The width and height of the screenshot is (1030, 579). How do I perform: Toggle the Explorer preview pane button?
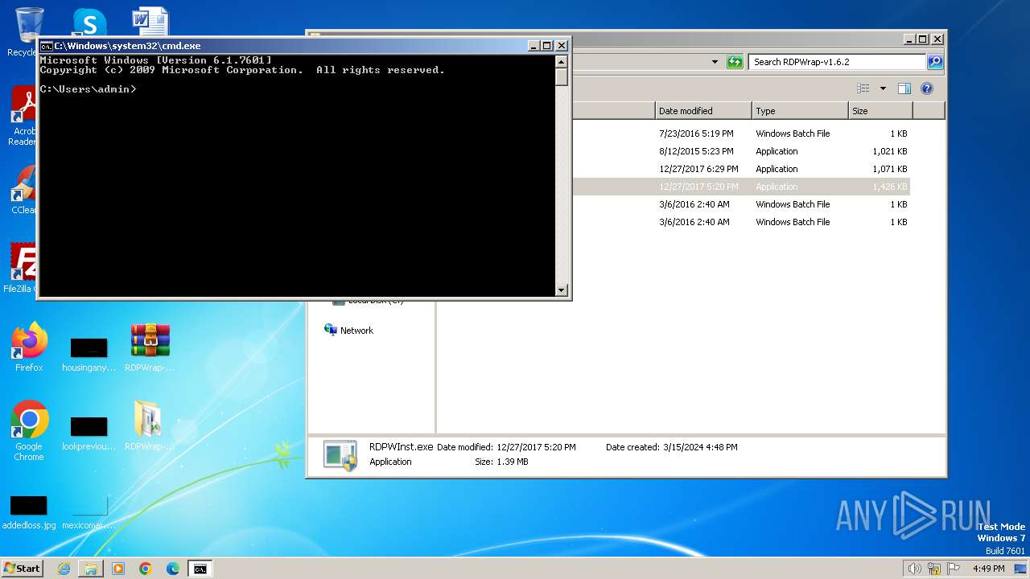point(904,88)
